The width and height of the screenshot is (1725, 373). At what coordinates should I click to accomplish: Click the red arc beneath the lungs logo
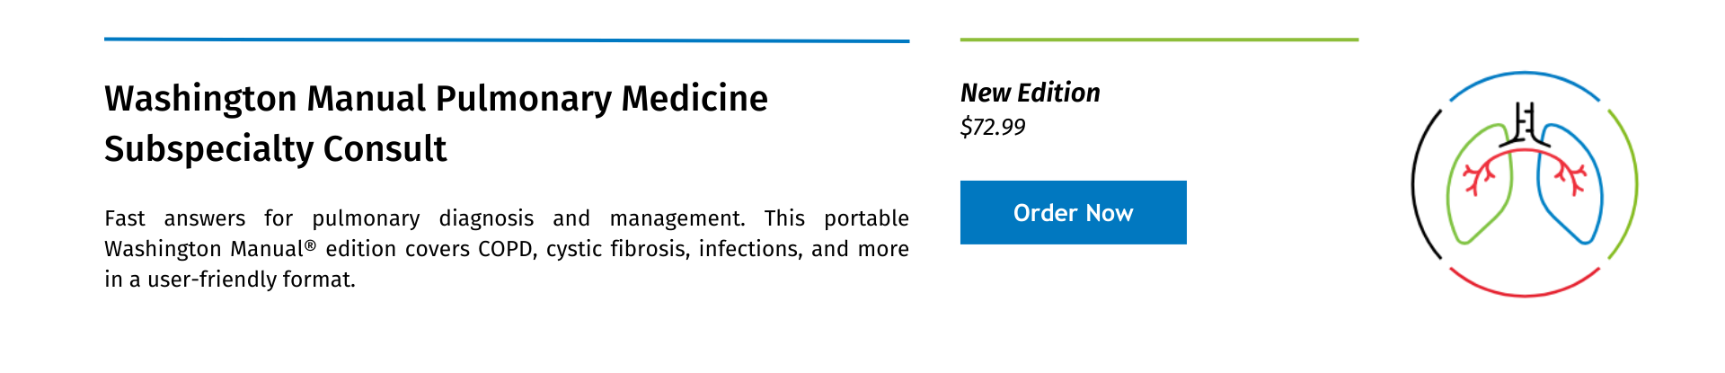pos(1525,284)
